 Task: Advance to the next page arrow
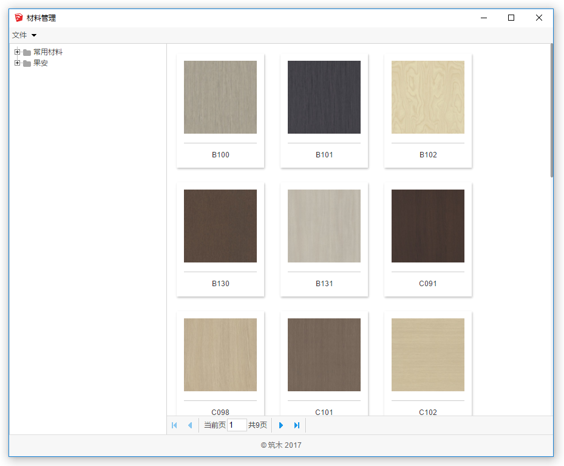click(x=280, y=425)
